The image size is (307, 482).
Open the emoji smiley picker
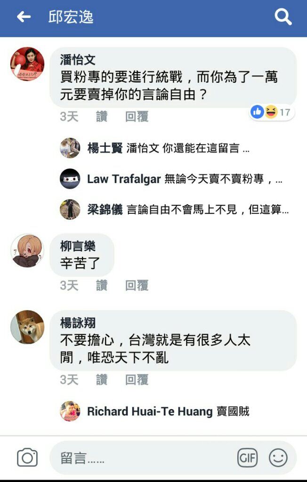pyautogui.click(x=278, y=458)
